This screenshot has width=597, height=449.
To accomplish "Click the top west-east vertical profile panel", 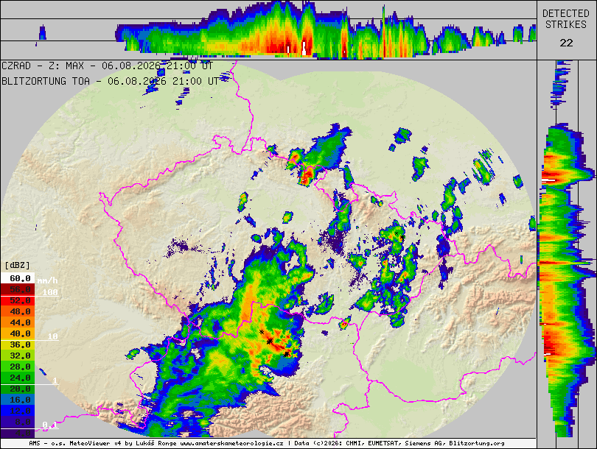I will click(268, 29).
